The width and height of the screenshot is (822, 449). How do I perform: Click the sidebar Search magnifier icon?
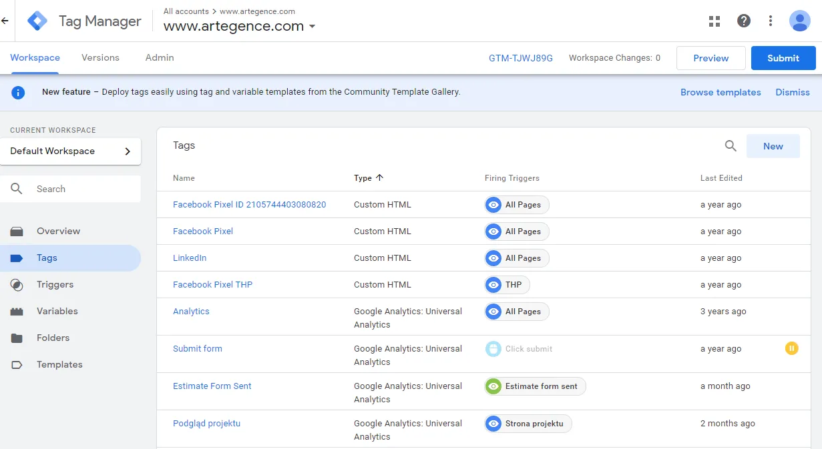(17, 189)
